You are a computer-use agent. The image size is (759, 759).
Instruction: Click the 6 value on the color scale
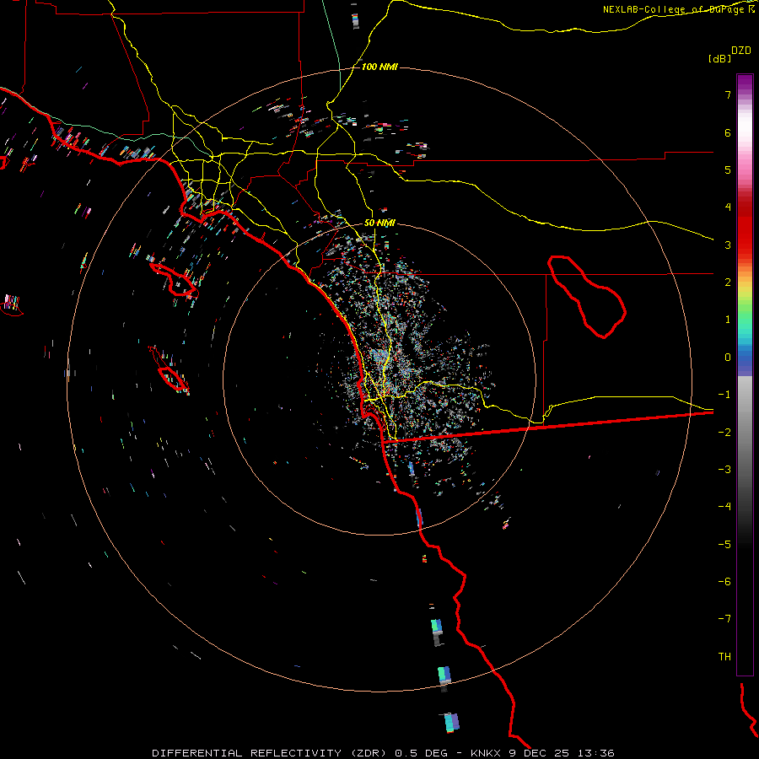click(x=728, y=132)
